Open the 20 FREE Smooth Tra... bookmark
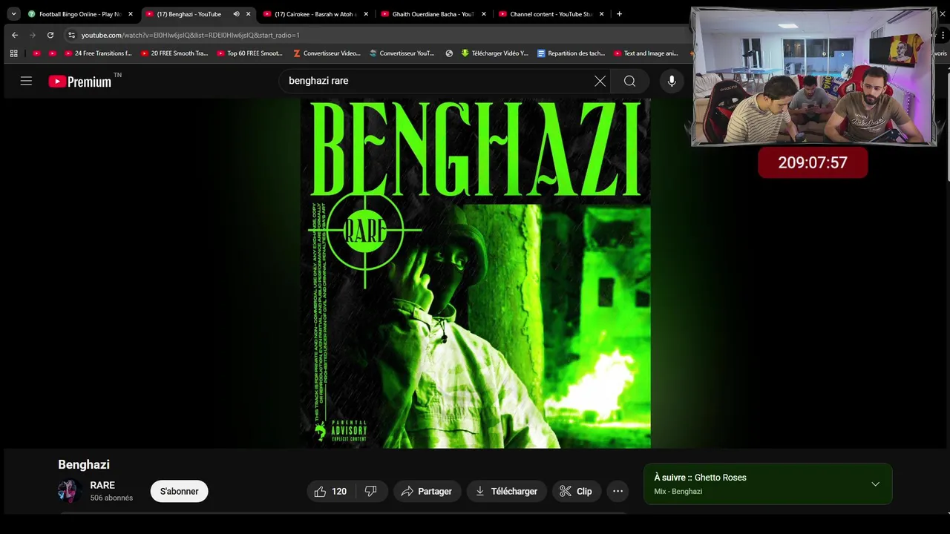 pos(174,53)
